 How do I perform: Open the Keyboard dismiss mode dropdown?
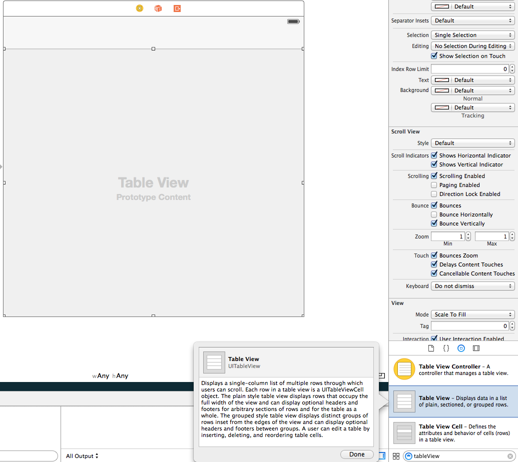click(x=472, y=286)
